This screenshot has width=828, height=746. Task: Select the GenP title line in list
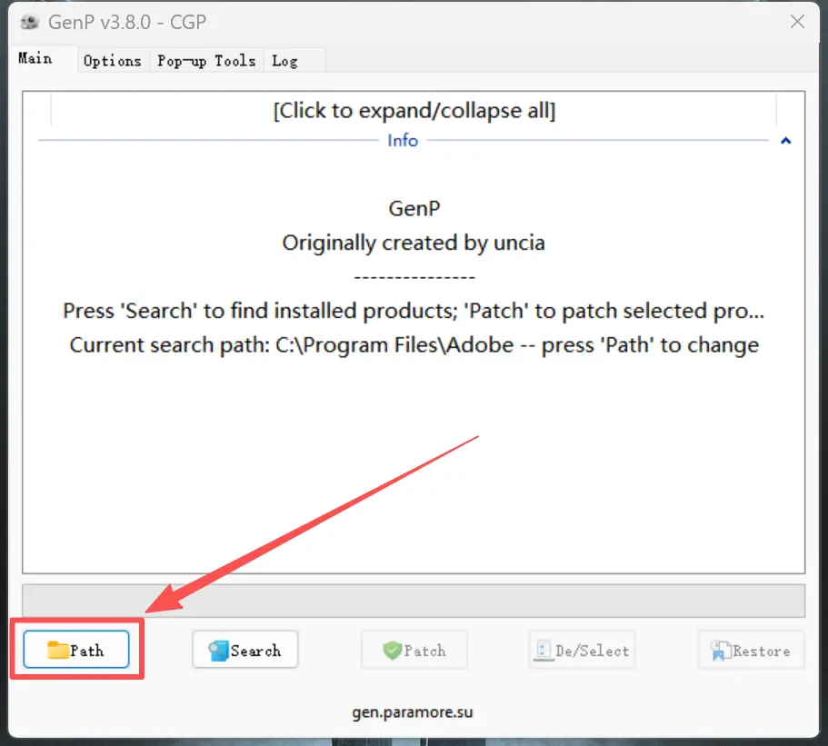click(414, 209)
